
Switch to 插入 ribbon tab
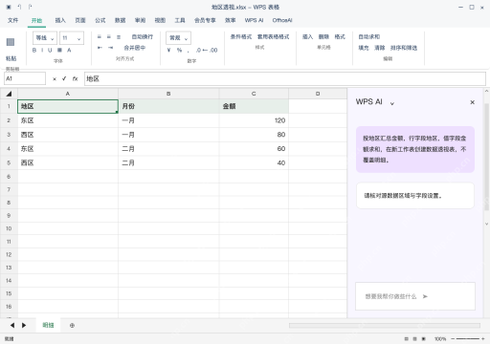[x=60, y=20]
